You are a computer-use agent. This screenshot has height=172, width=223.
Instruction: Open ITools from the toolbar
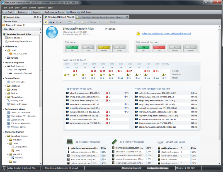(x=71, y=12)
